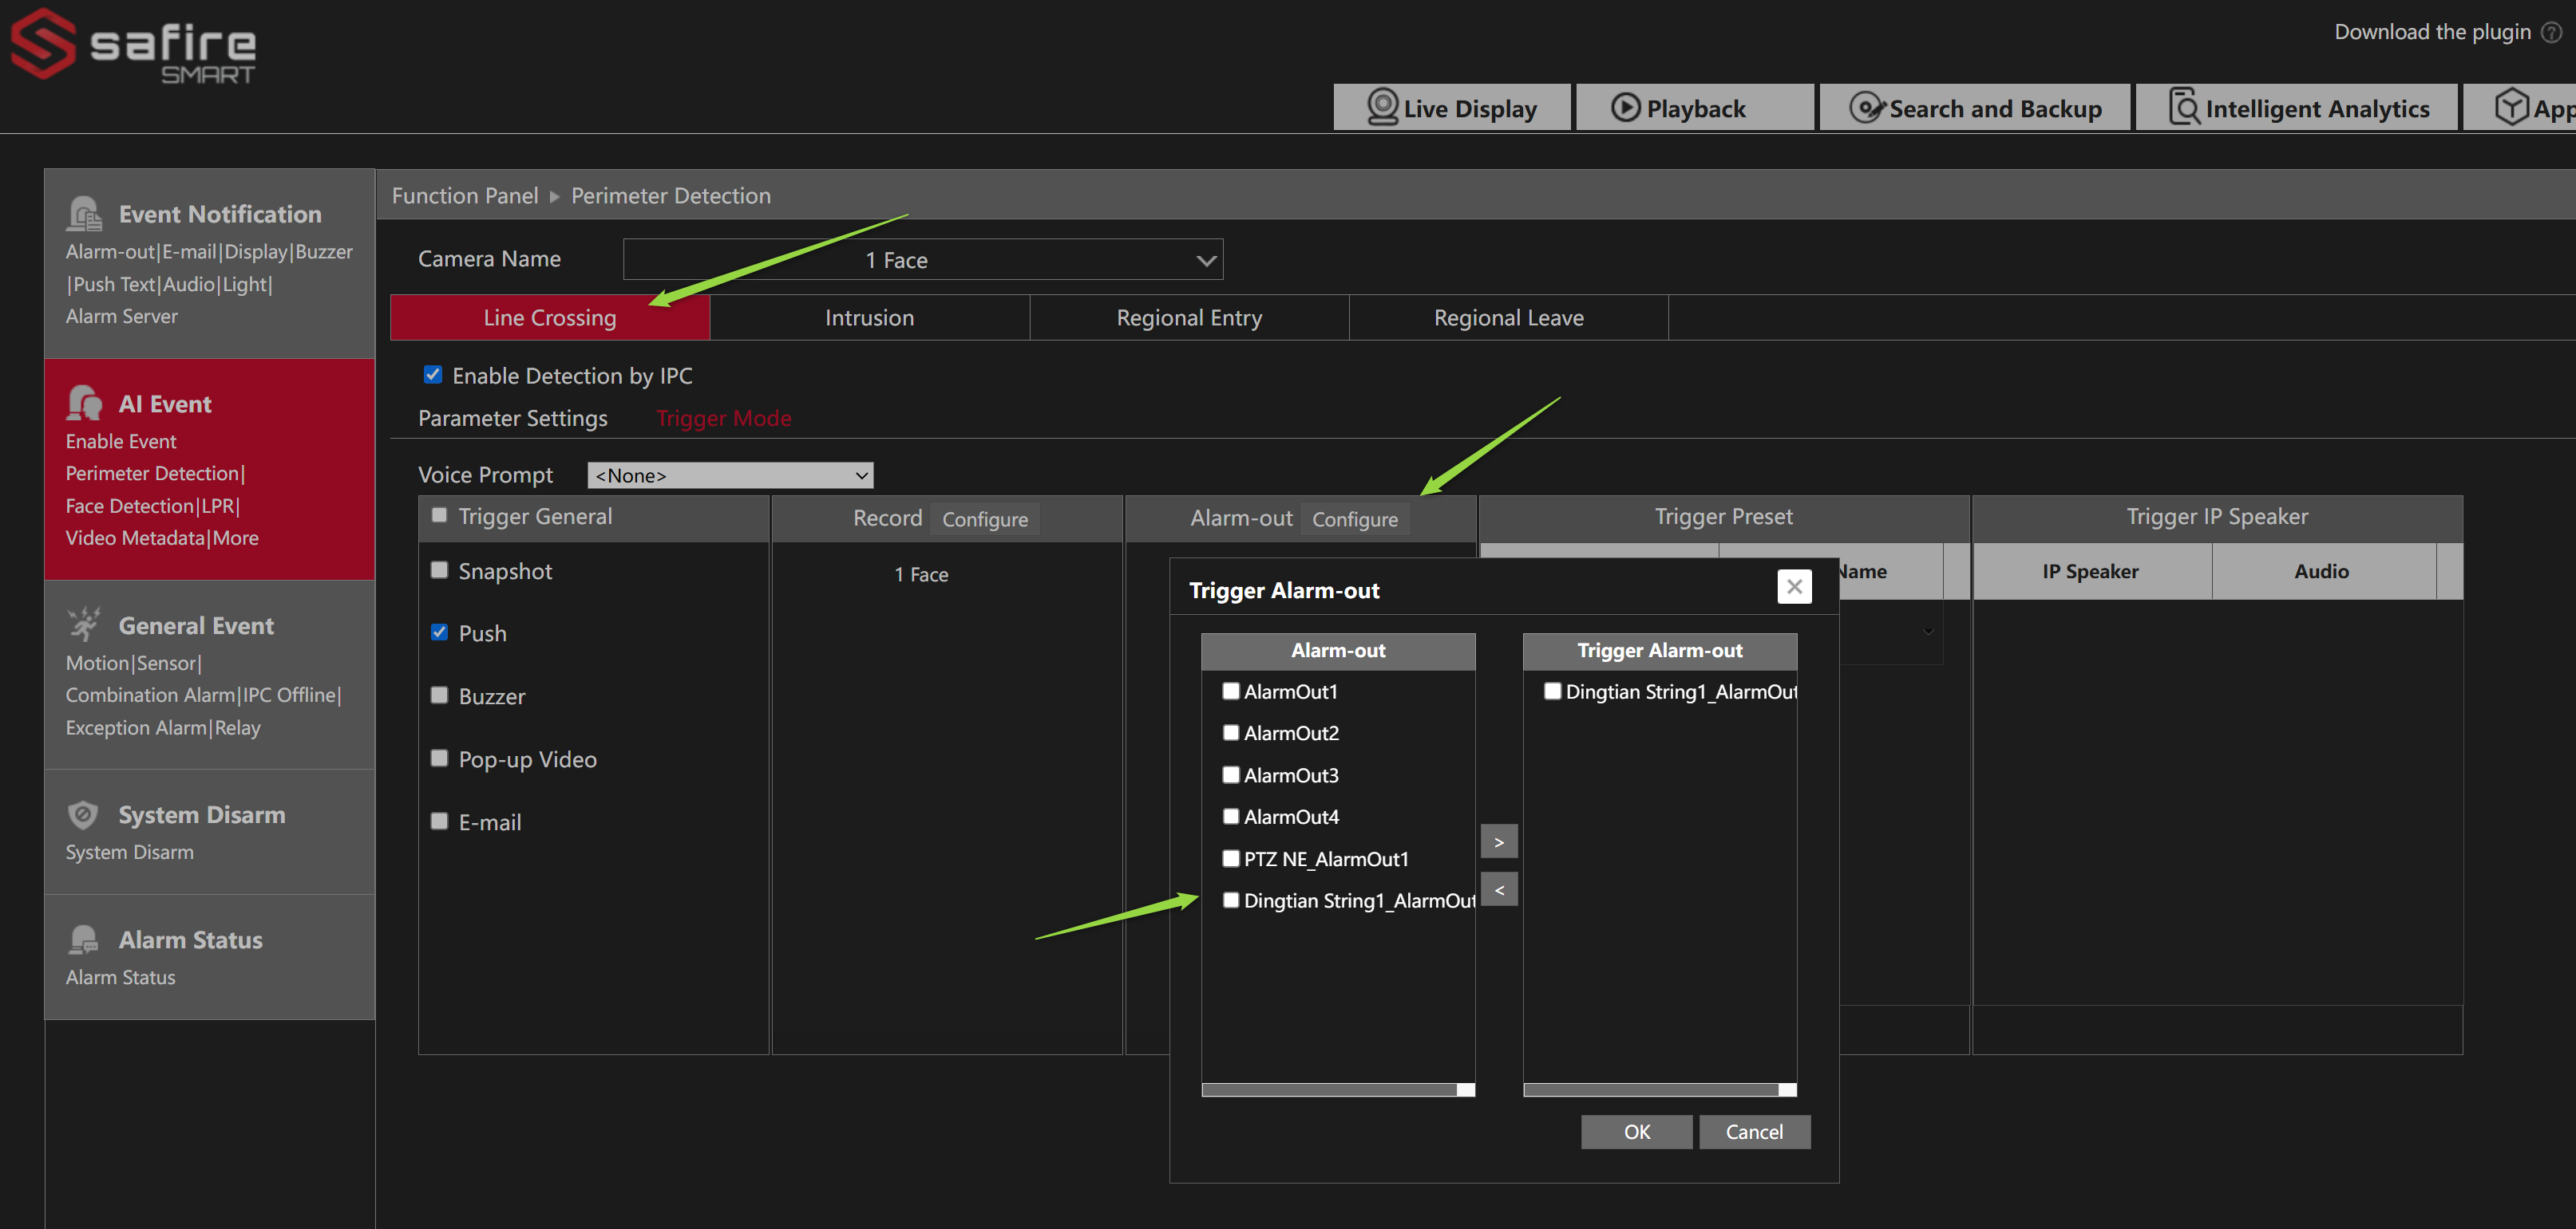This screenshot has width=2576, height=1229.
Task: Click the Intelligent Analytics magnifier icon
Action: (2184, 107)
